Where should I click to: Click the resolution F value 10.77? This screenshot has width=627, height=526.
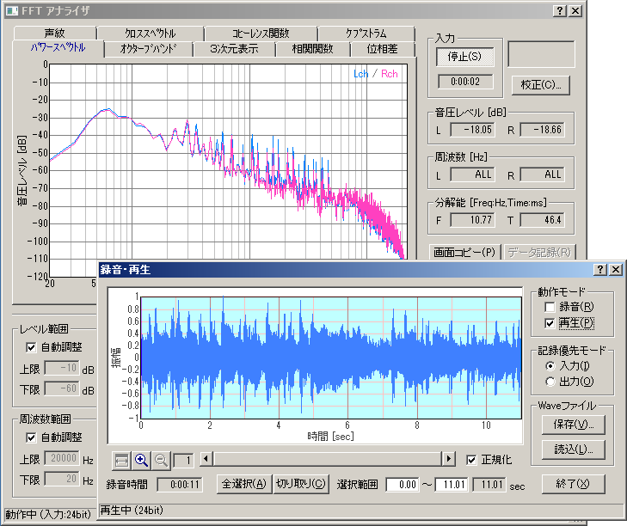pos(473,220)
